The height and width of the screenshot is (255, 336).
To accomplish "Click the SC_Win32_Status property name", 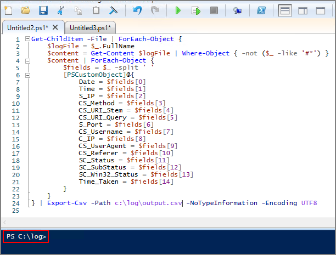I will coord(108,174).
